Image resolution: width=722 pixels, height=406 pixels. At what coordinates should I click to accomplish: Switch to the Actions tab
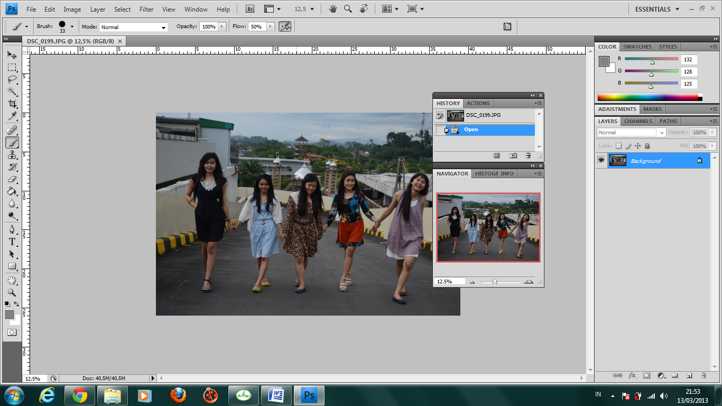pyautogui.click(x=478, y=103)
